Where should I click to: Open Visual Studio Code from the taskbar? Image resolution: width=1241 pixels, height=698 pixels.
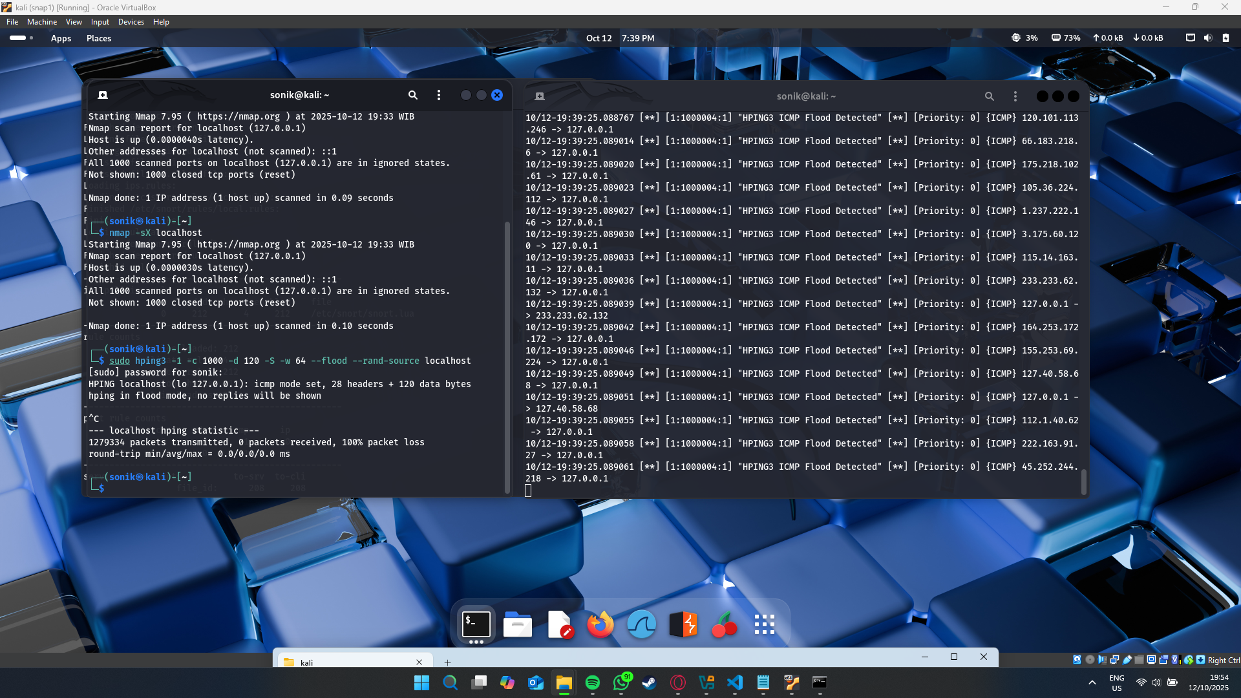pos(734,682)
